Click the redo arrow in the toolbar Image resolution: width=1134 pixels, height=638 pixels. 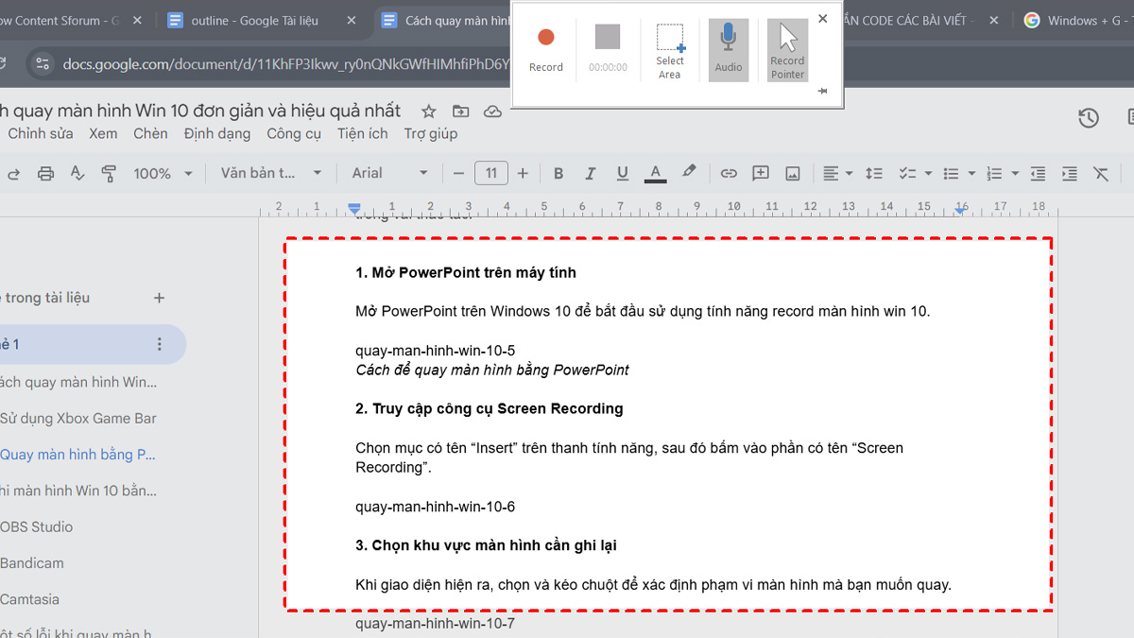coord(13,173)
